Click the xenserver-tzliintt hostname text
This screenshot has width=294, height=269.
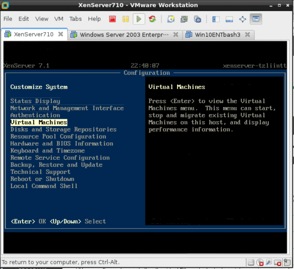click(x=255, y=66)
